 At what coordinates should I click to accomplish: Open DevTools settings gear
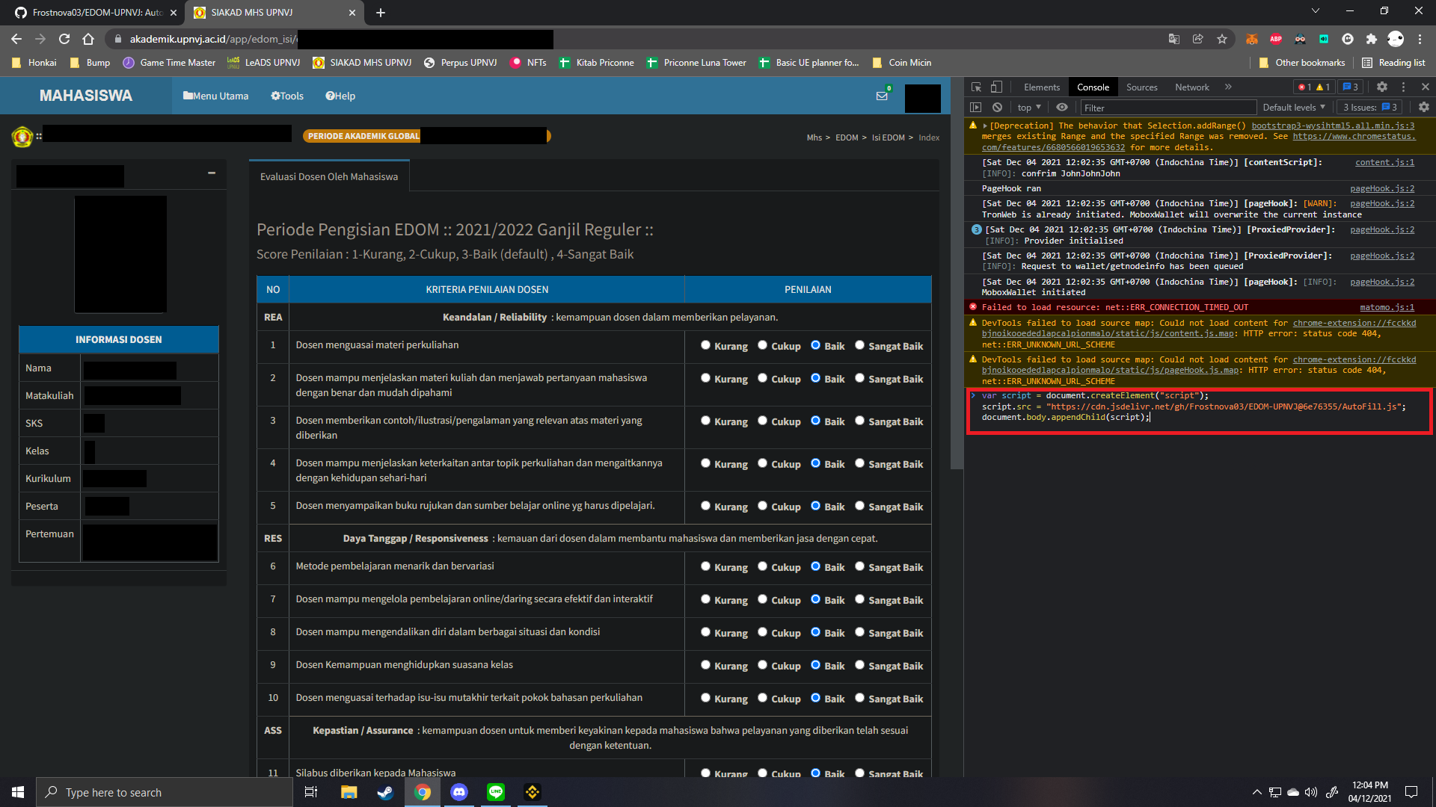click(x=1381, y=87)
